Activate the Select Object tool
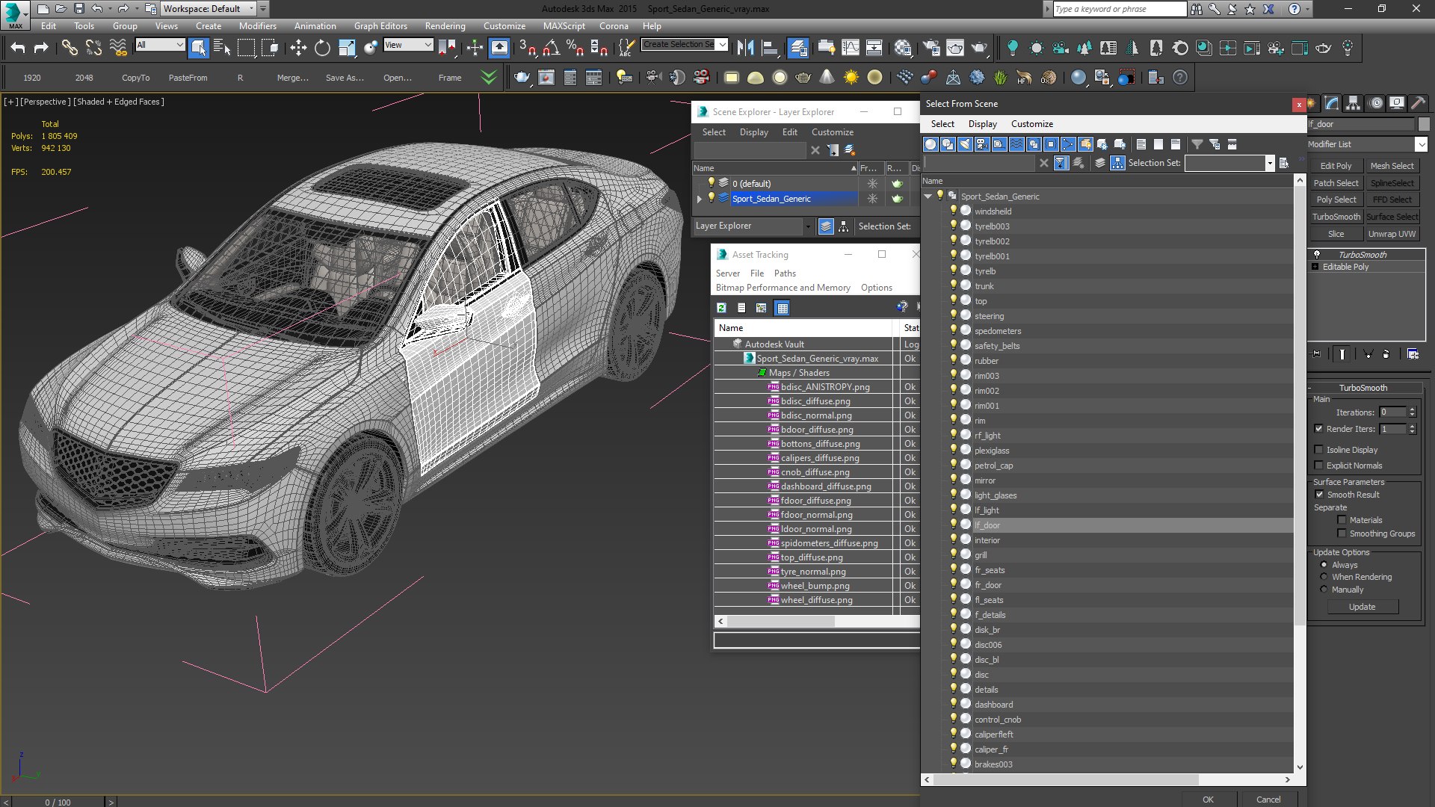The width and height of the screenshot is (1435, 807). click(x=198, y=48)
